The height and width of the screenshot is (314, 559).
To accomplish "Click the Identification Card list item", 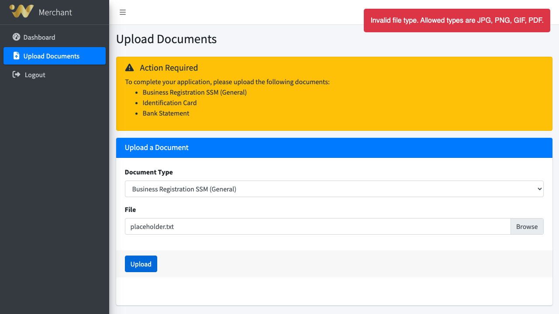I will [169, 103].
